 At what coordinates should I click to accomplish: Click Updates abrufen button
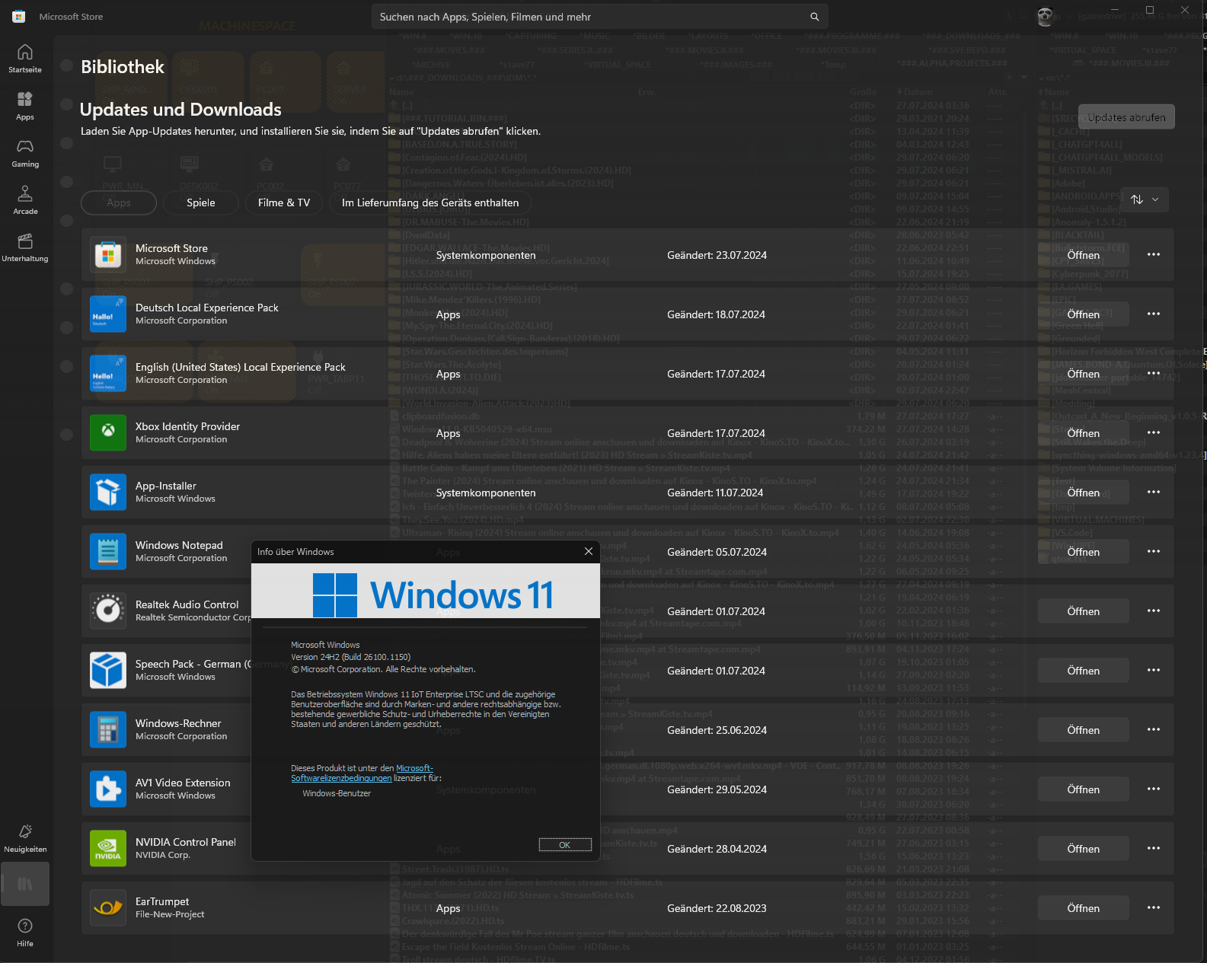coord(1126,117)
